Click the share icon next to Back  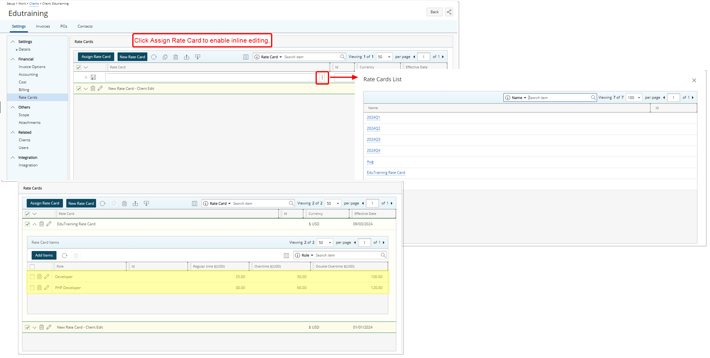449,12
